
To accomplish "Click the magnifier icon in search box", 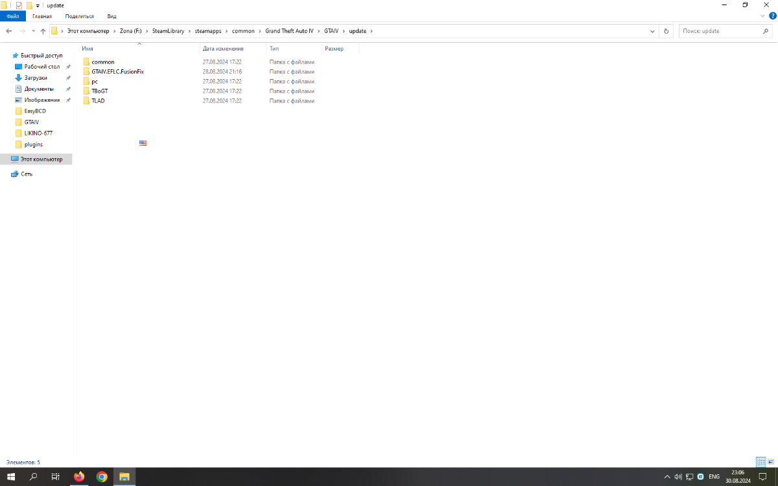I will [766, 30].
